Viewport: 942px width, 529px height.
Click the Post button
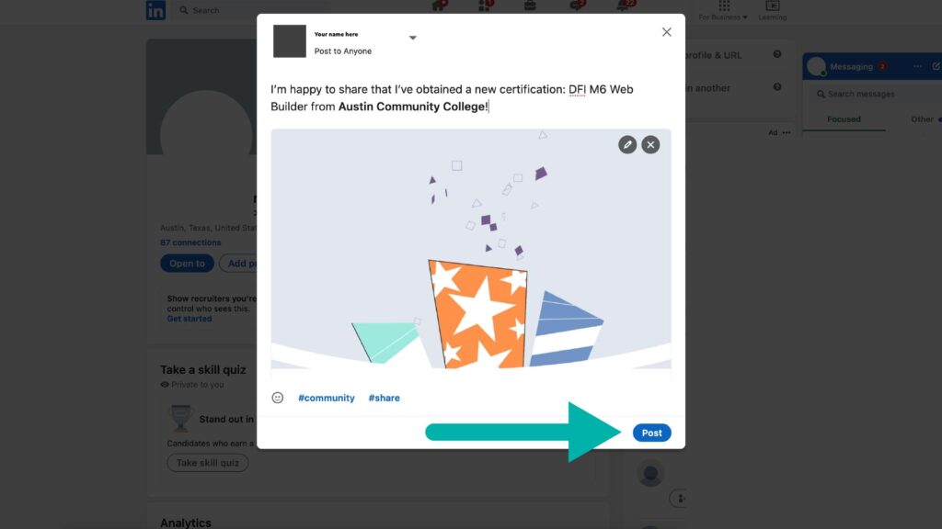652,433
